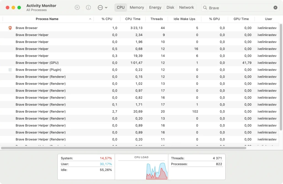Click the Plugin helper generic app icon

10,69
